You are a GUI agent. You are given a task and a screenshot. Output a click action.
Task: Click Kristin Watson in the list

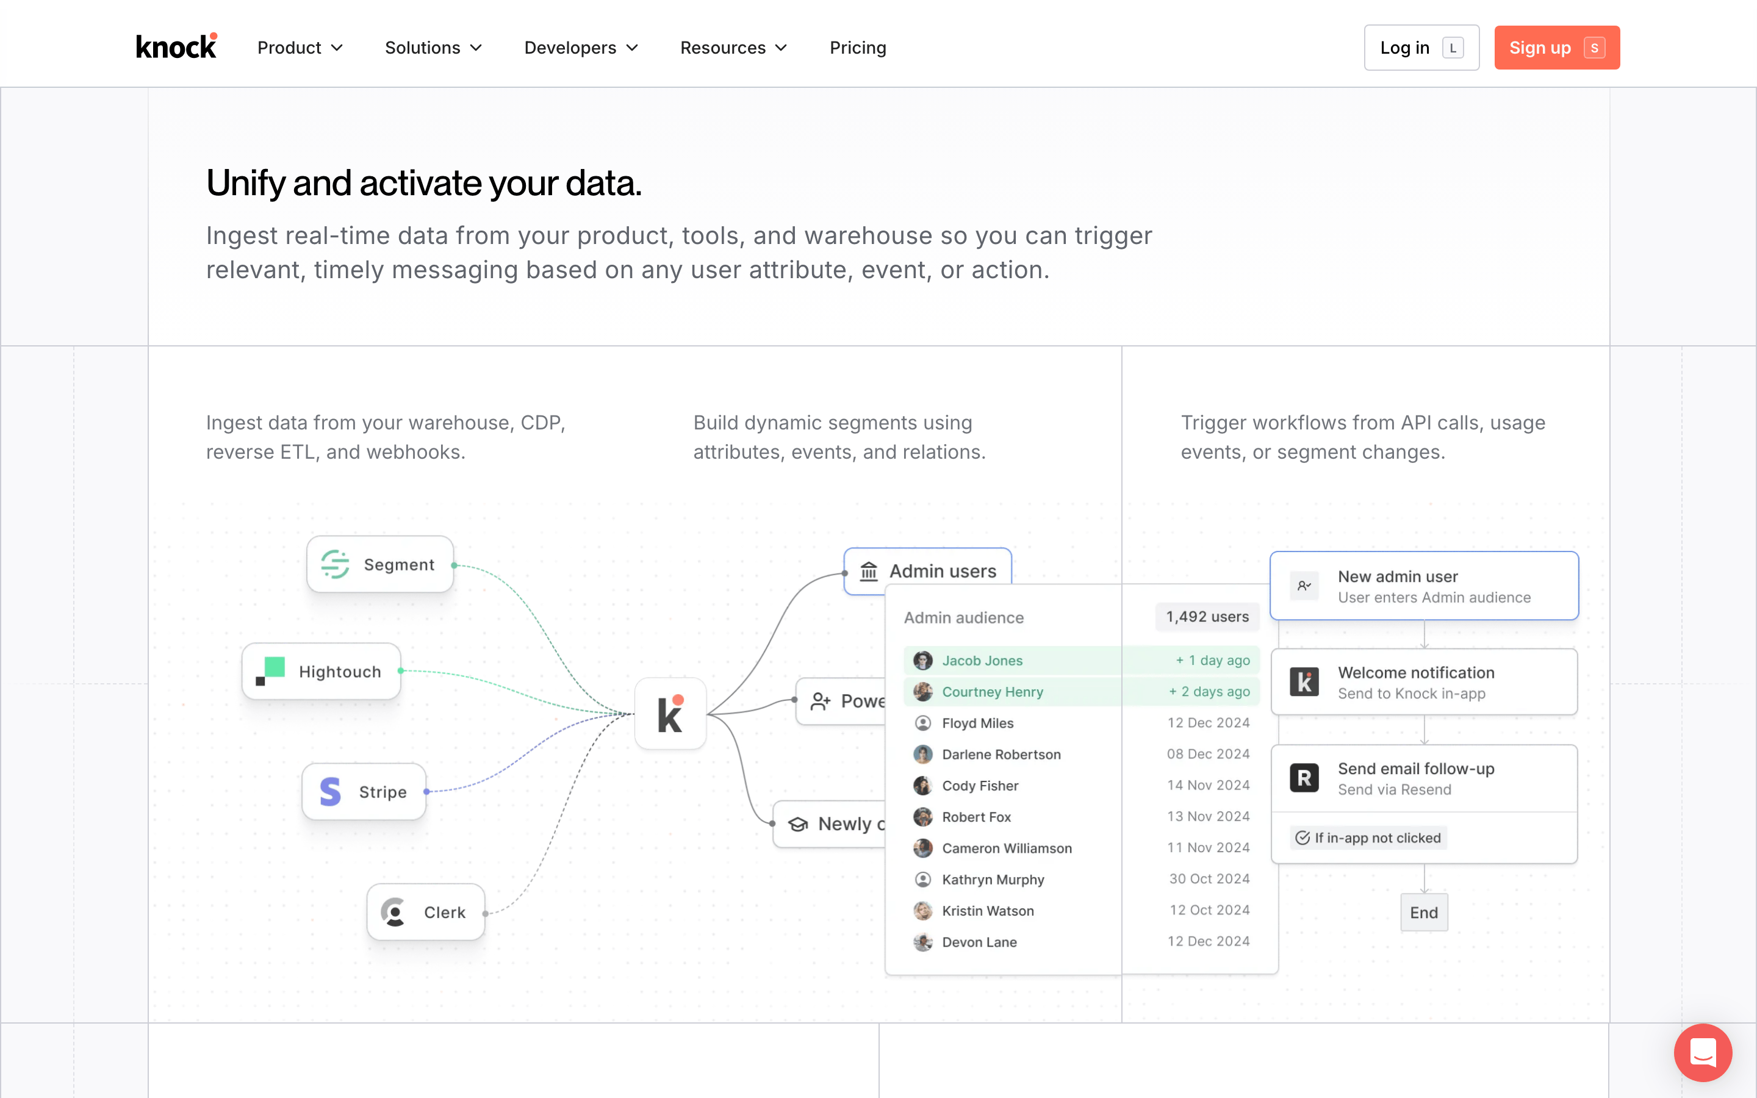[988, 911]
